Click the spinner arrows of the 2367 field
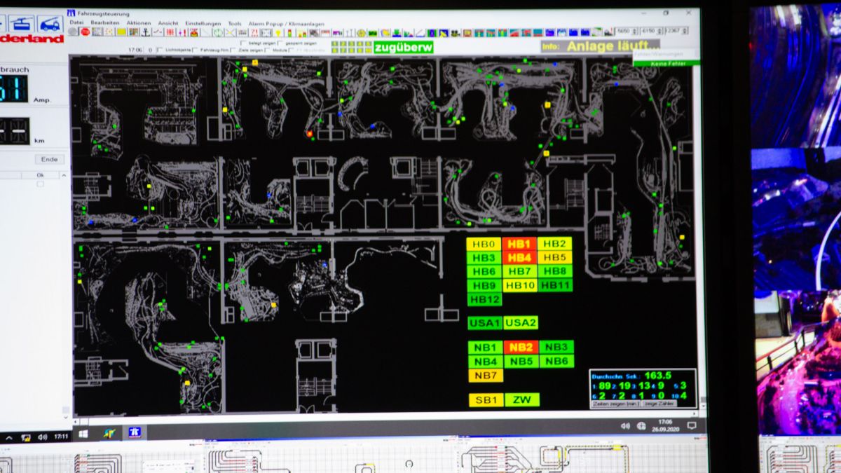Image resolution: width=841 pixels, height=473 pixels. 684,31
